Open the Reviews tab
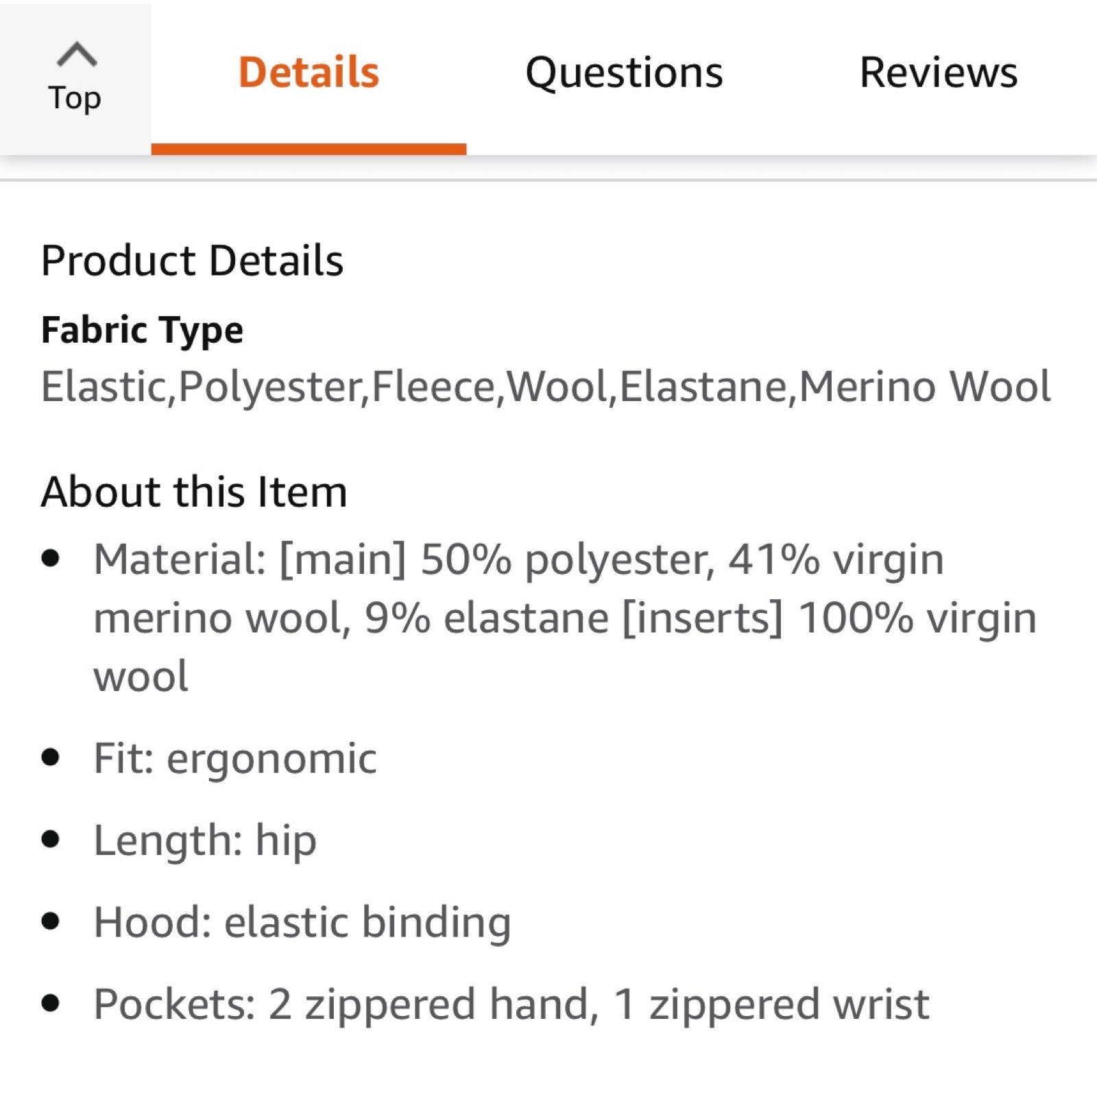This screenshot has width=1097, height=1097. point(938,73)
